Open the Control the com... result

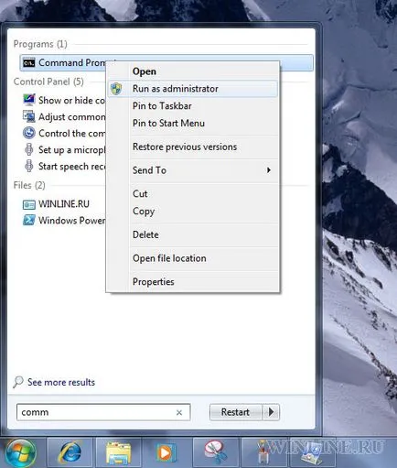click(71, 133)
